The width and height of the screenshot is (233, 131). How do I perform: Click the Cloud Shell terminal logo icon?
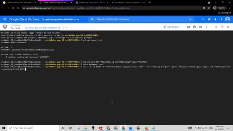point(5,27)
